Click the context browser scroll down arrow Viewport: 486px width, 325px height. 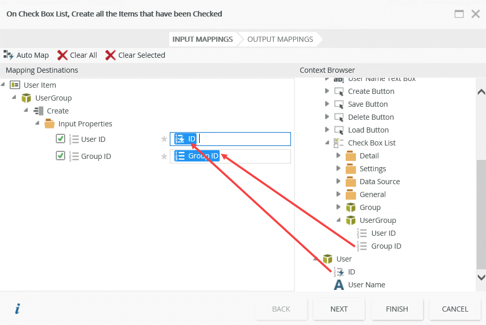(x=481, y=278)
